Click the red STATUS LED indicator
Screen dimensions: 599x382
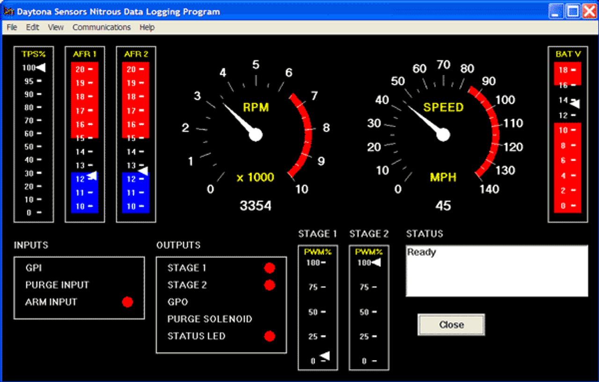click(270, 336)
